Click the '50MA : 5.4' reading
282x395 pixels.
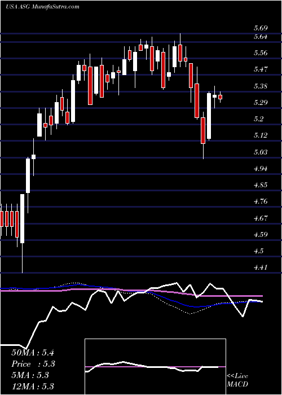pos(33,353)
